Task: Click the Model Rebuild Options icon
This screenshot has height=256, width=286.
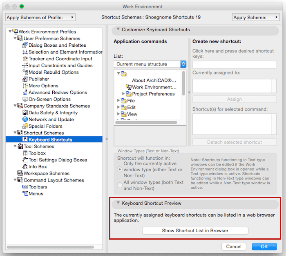Action: click(25, 72)
